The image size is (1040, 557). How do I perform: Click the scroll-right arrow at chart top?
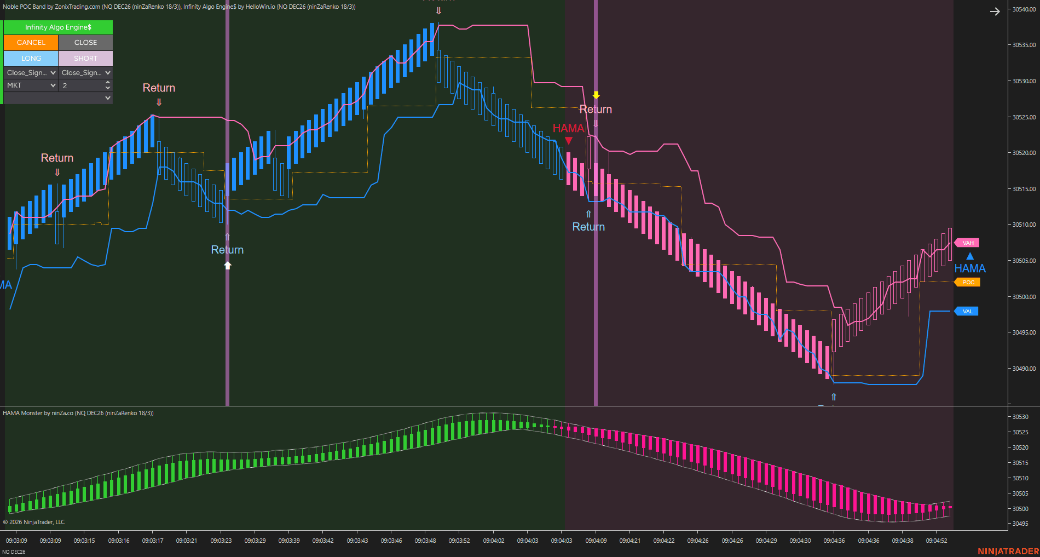[995, 12]
